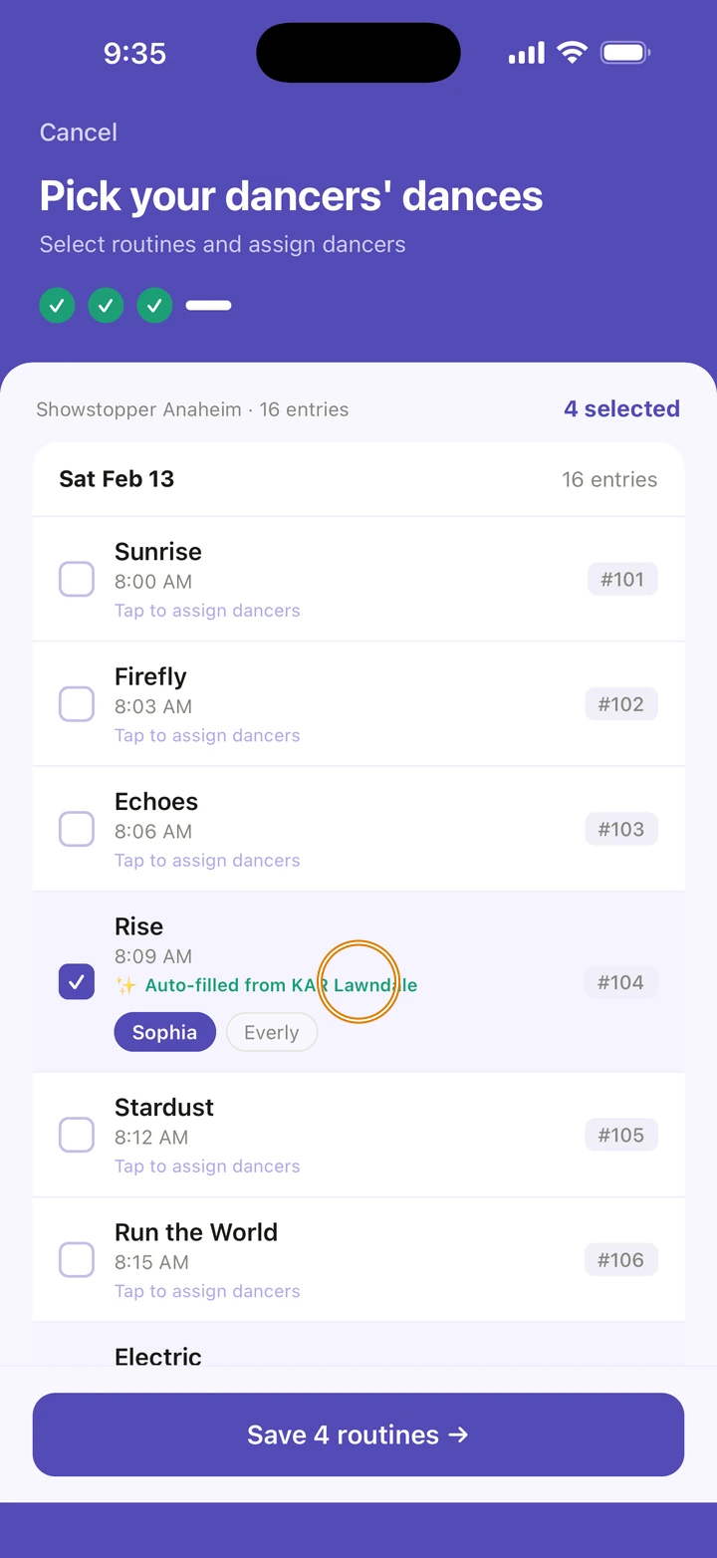Tap the #103 entry number badge

click(620, 829)
